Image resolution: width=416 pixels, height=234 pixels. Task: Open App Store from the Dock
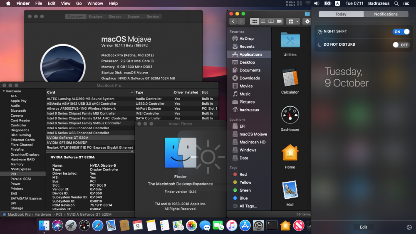click(x=245, y=226)
